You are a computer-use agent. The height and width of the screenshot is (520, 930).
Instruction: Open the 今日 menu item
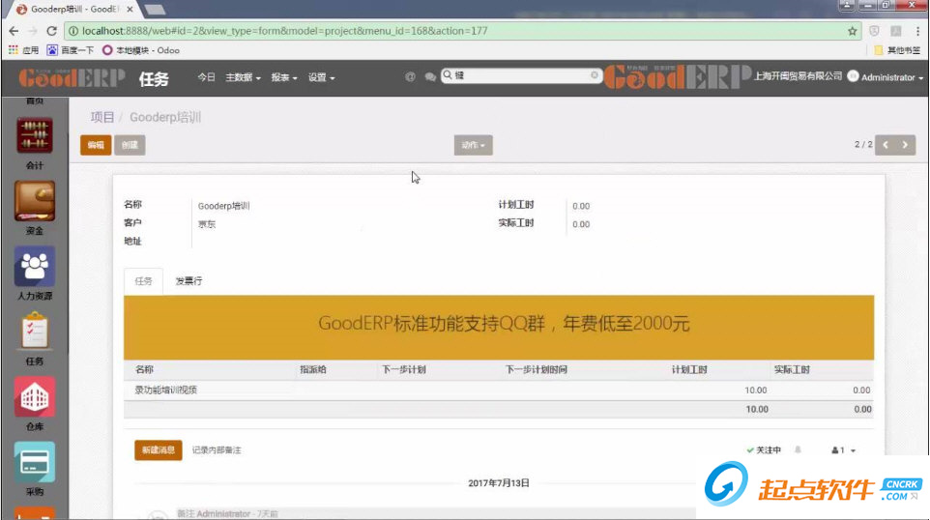206,77
